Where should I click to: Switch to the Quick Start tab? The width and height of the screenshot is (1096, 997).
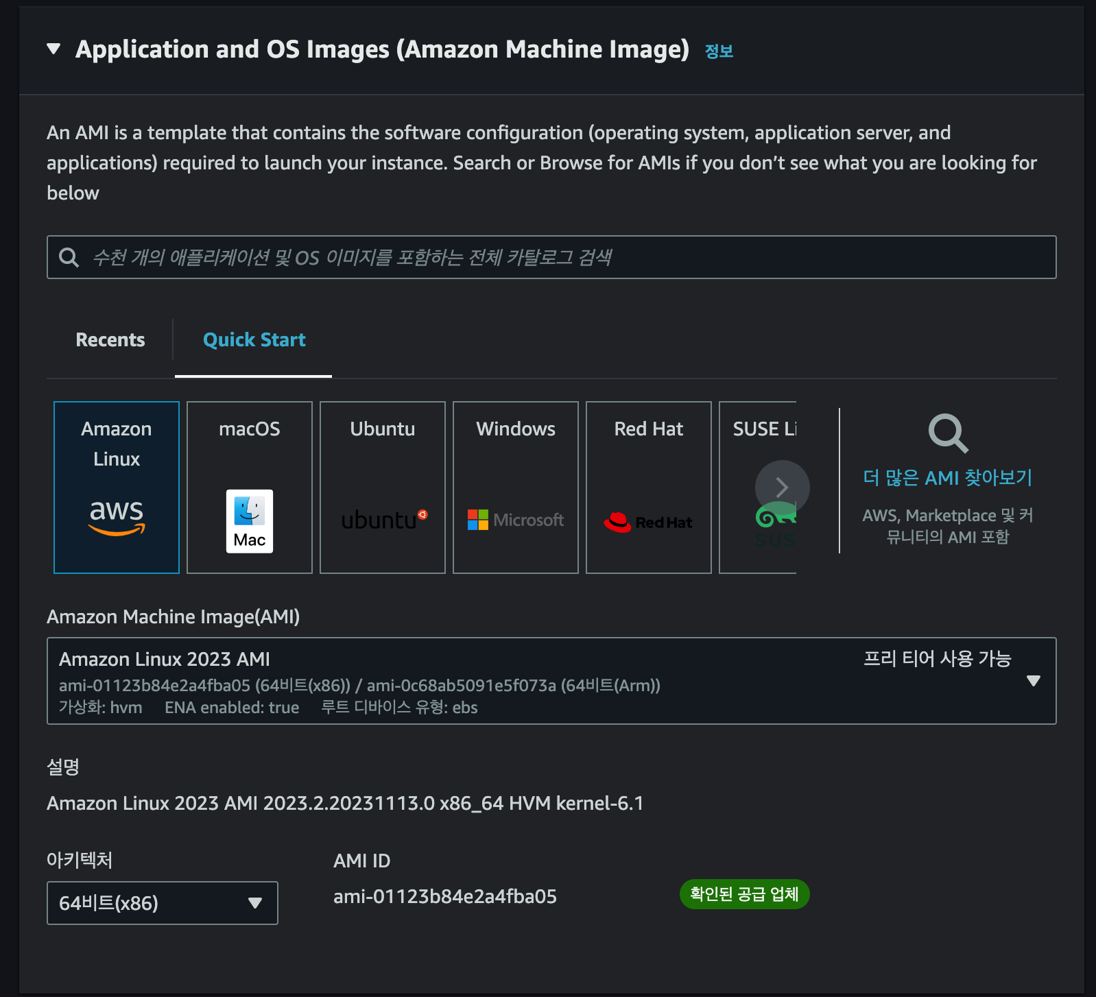(x=254, y=339)
